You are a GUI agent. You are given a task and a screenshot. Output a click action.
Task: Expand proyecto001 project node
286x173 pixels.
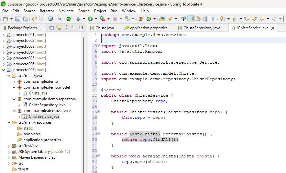(x=4, y=35)
